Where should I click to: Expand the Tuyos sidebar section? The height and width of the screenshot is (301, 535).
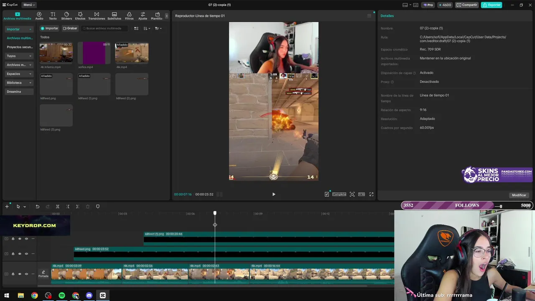point(19,56)
